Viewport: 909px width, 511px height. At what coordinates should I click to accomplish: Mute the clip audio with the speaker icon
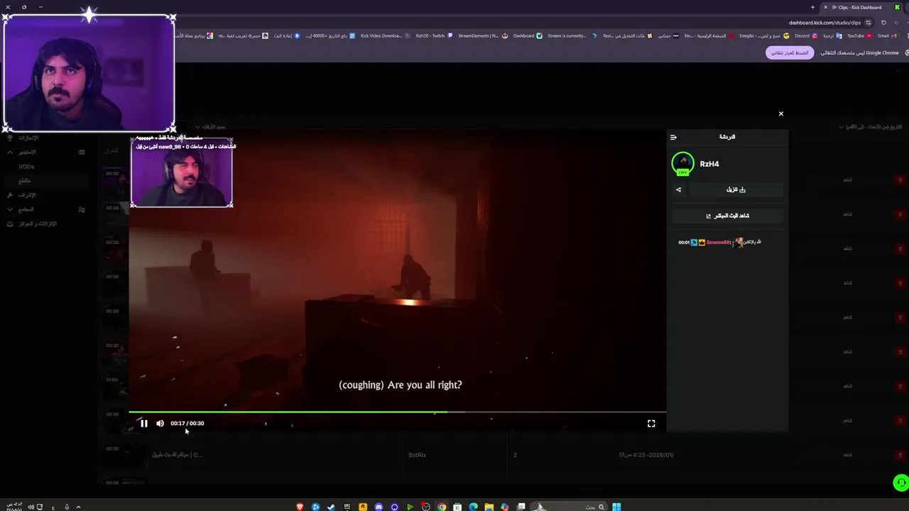coord(160,424)
